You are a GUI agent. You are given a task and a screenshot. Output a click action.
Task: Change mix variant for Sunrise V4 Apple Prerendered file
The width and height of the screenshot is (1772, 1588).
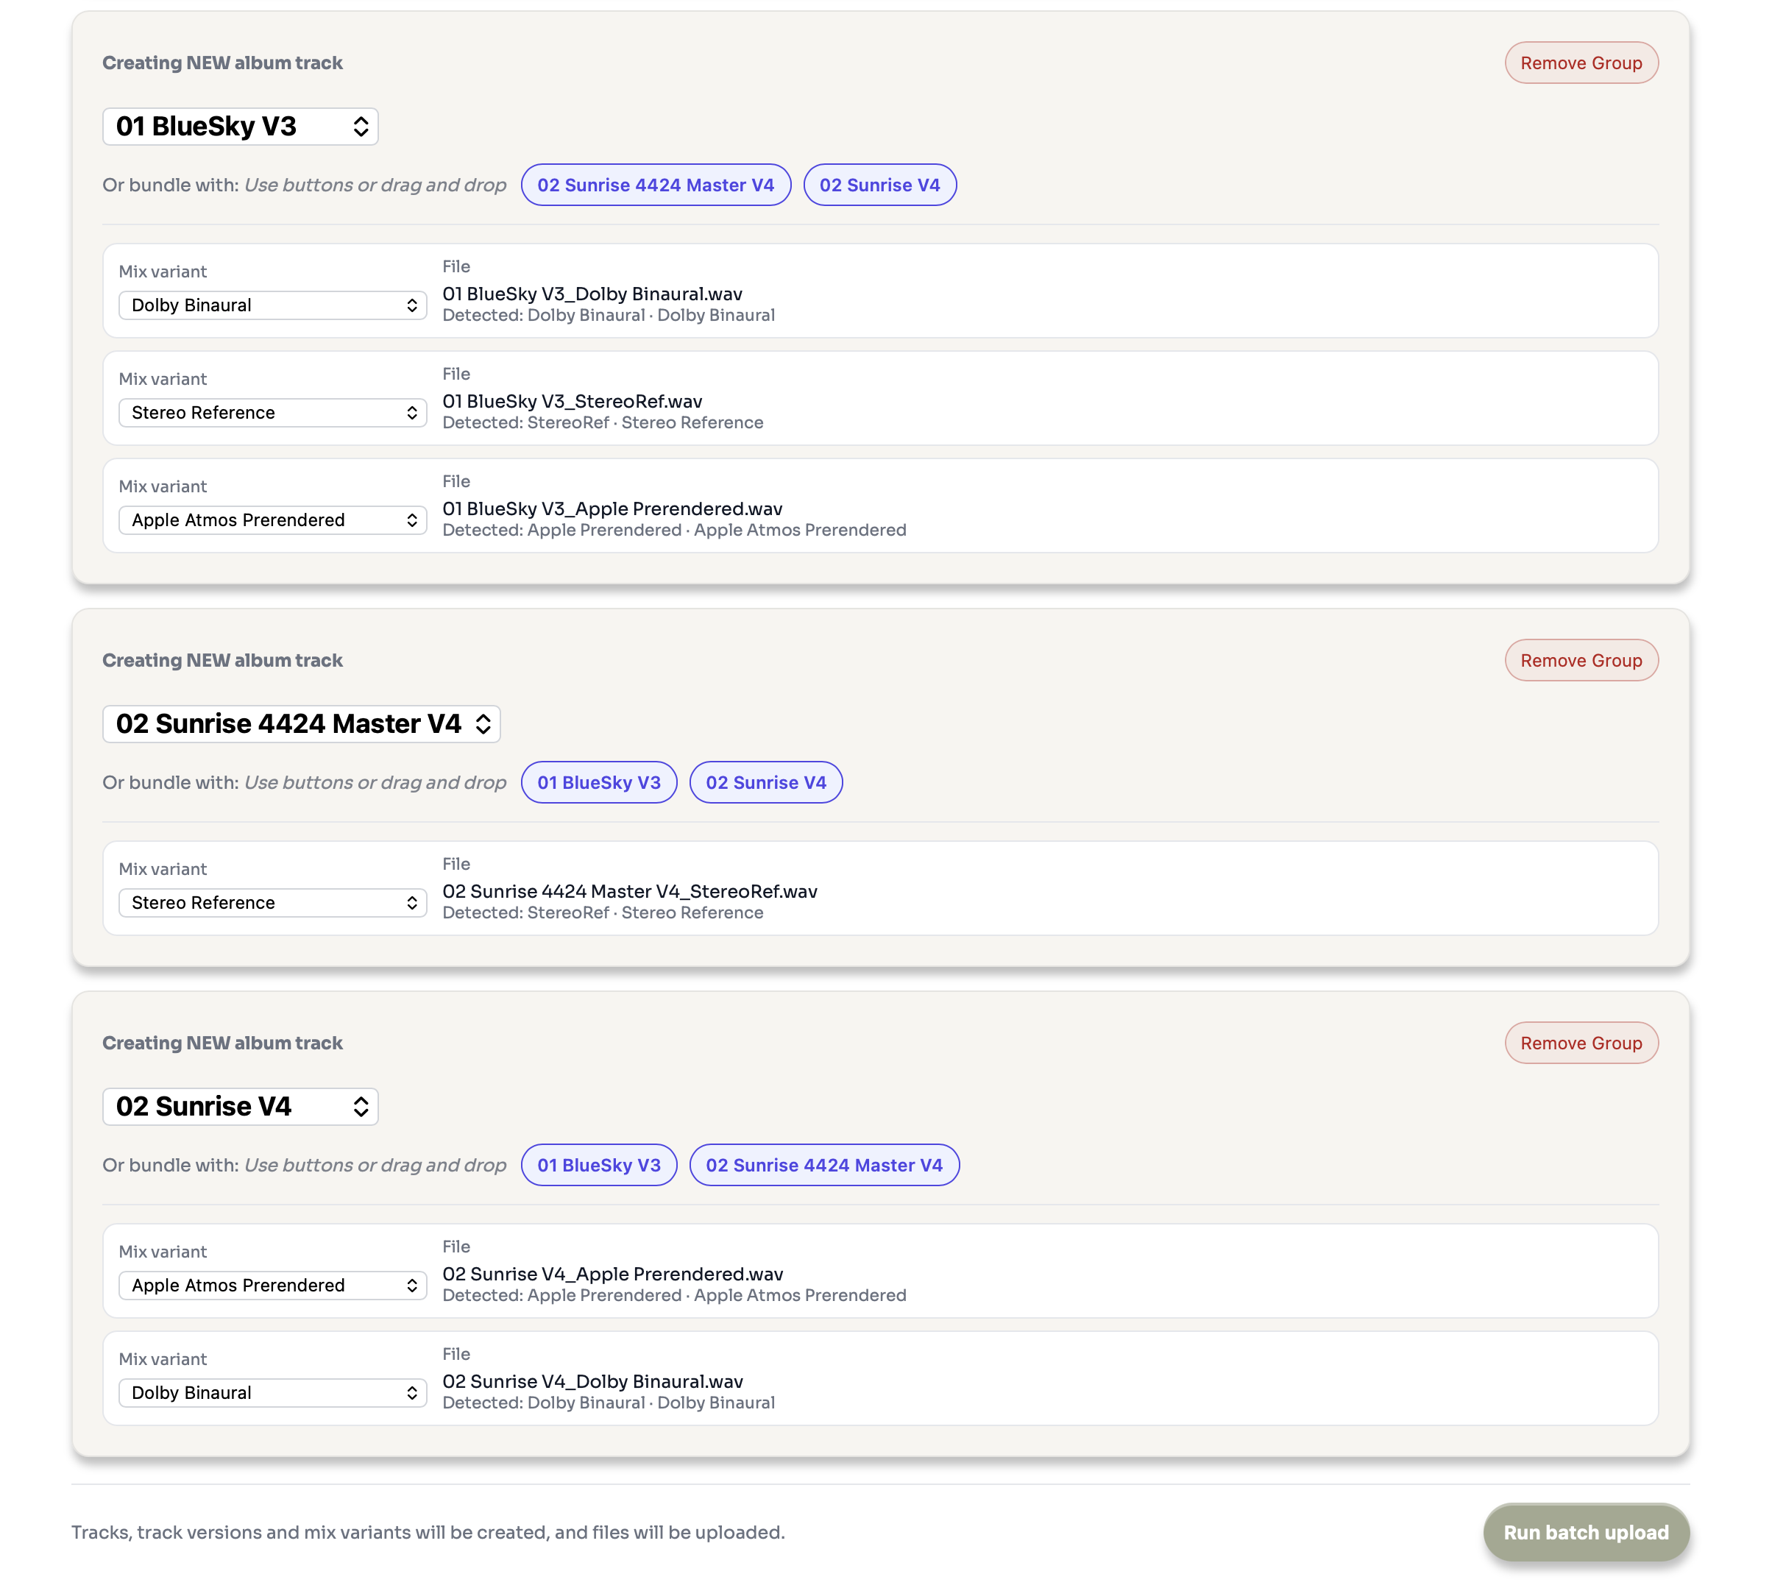[x=272, y=1286]
